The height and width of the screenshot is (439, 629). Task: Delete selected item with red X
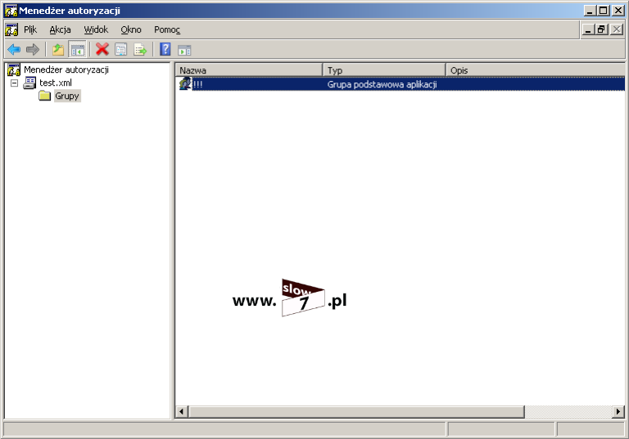(x=102, y=49)
